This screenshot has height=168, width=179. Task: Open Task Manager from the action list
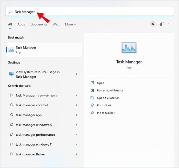pyautogui.click(x=100, y=83)
